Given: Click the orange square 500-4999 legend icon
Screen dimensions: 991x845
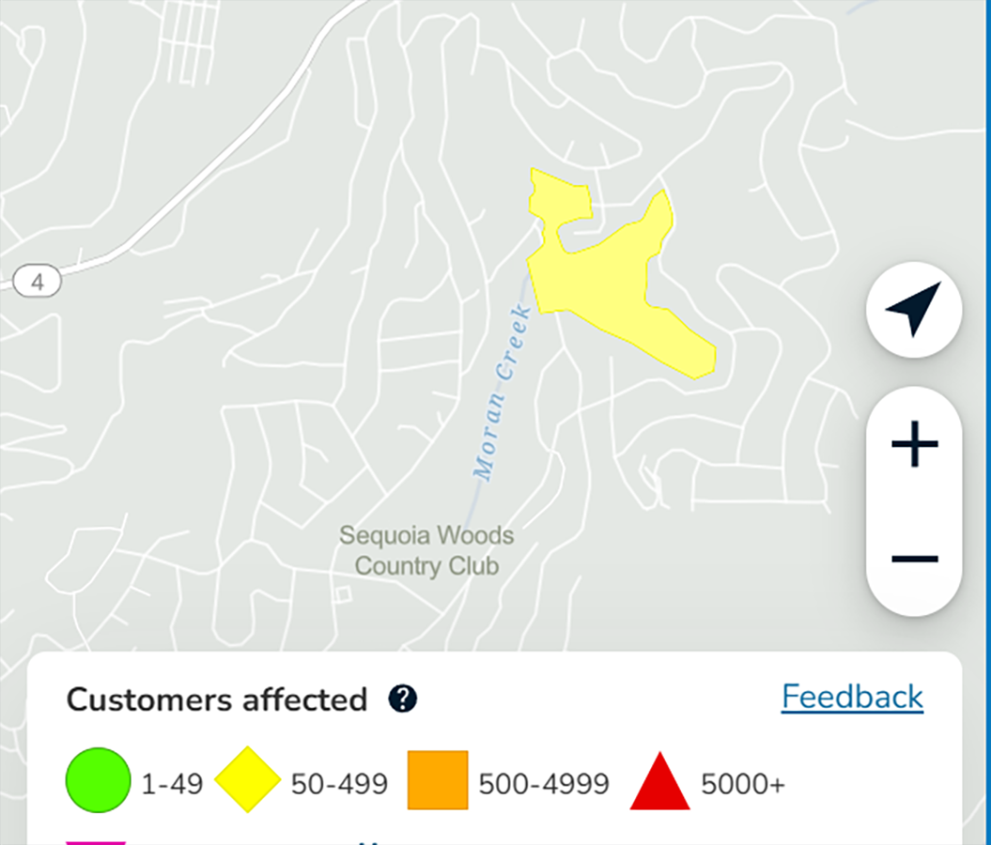Looking at the screenshot, I should click(x=438, y=779).
